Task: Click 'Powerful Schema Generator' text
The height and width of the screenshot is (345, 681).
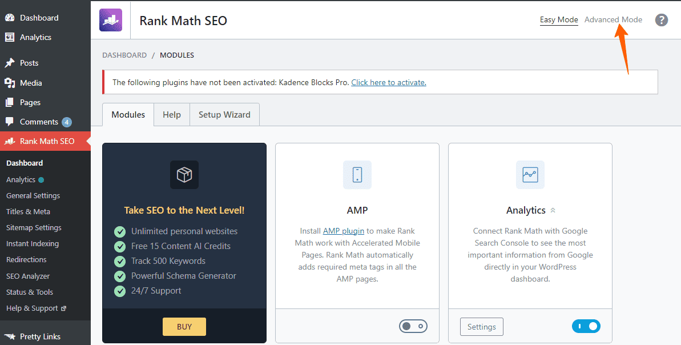Action: (184, 276)
